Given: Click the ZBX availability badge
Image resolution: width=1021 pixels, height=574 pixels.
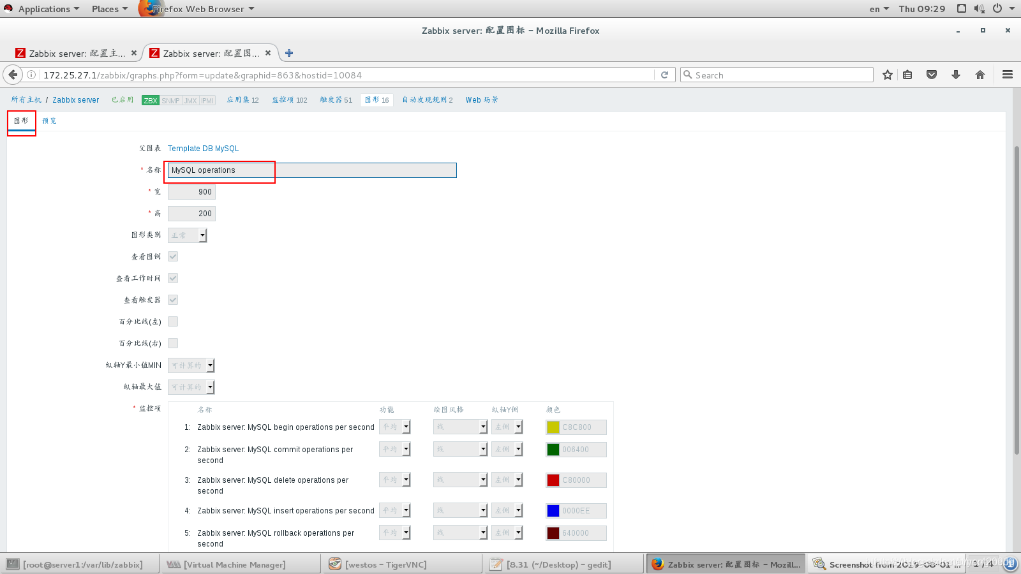Looking at the screenshot, I should pyautogui.click(x=151, y=100).
